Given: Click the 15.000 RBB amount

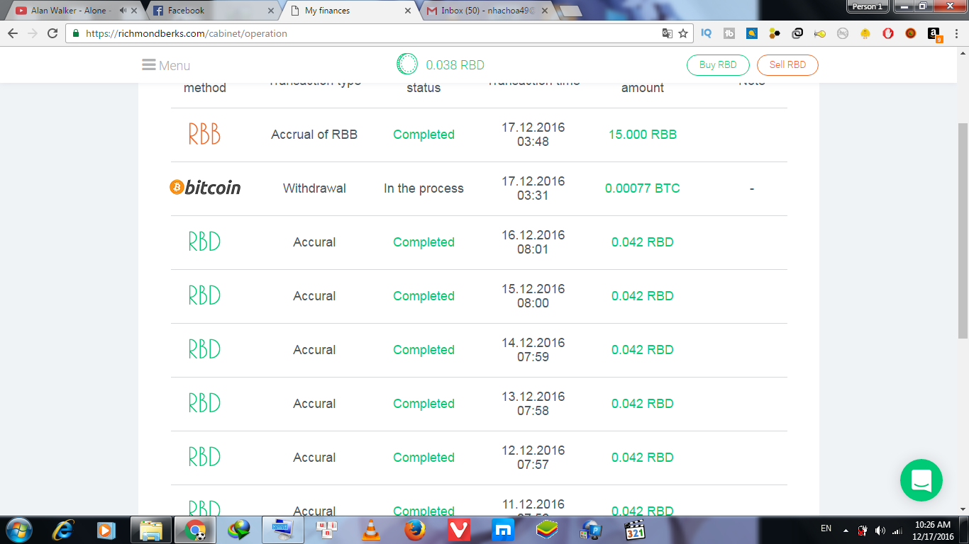Looking at the screenshot, I should pyautogui.click(x=643, y=135).
